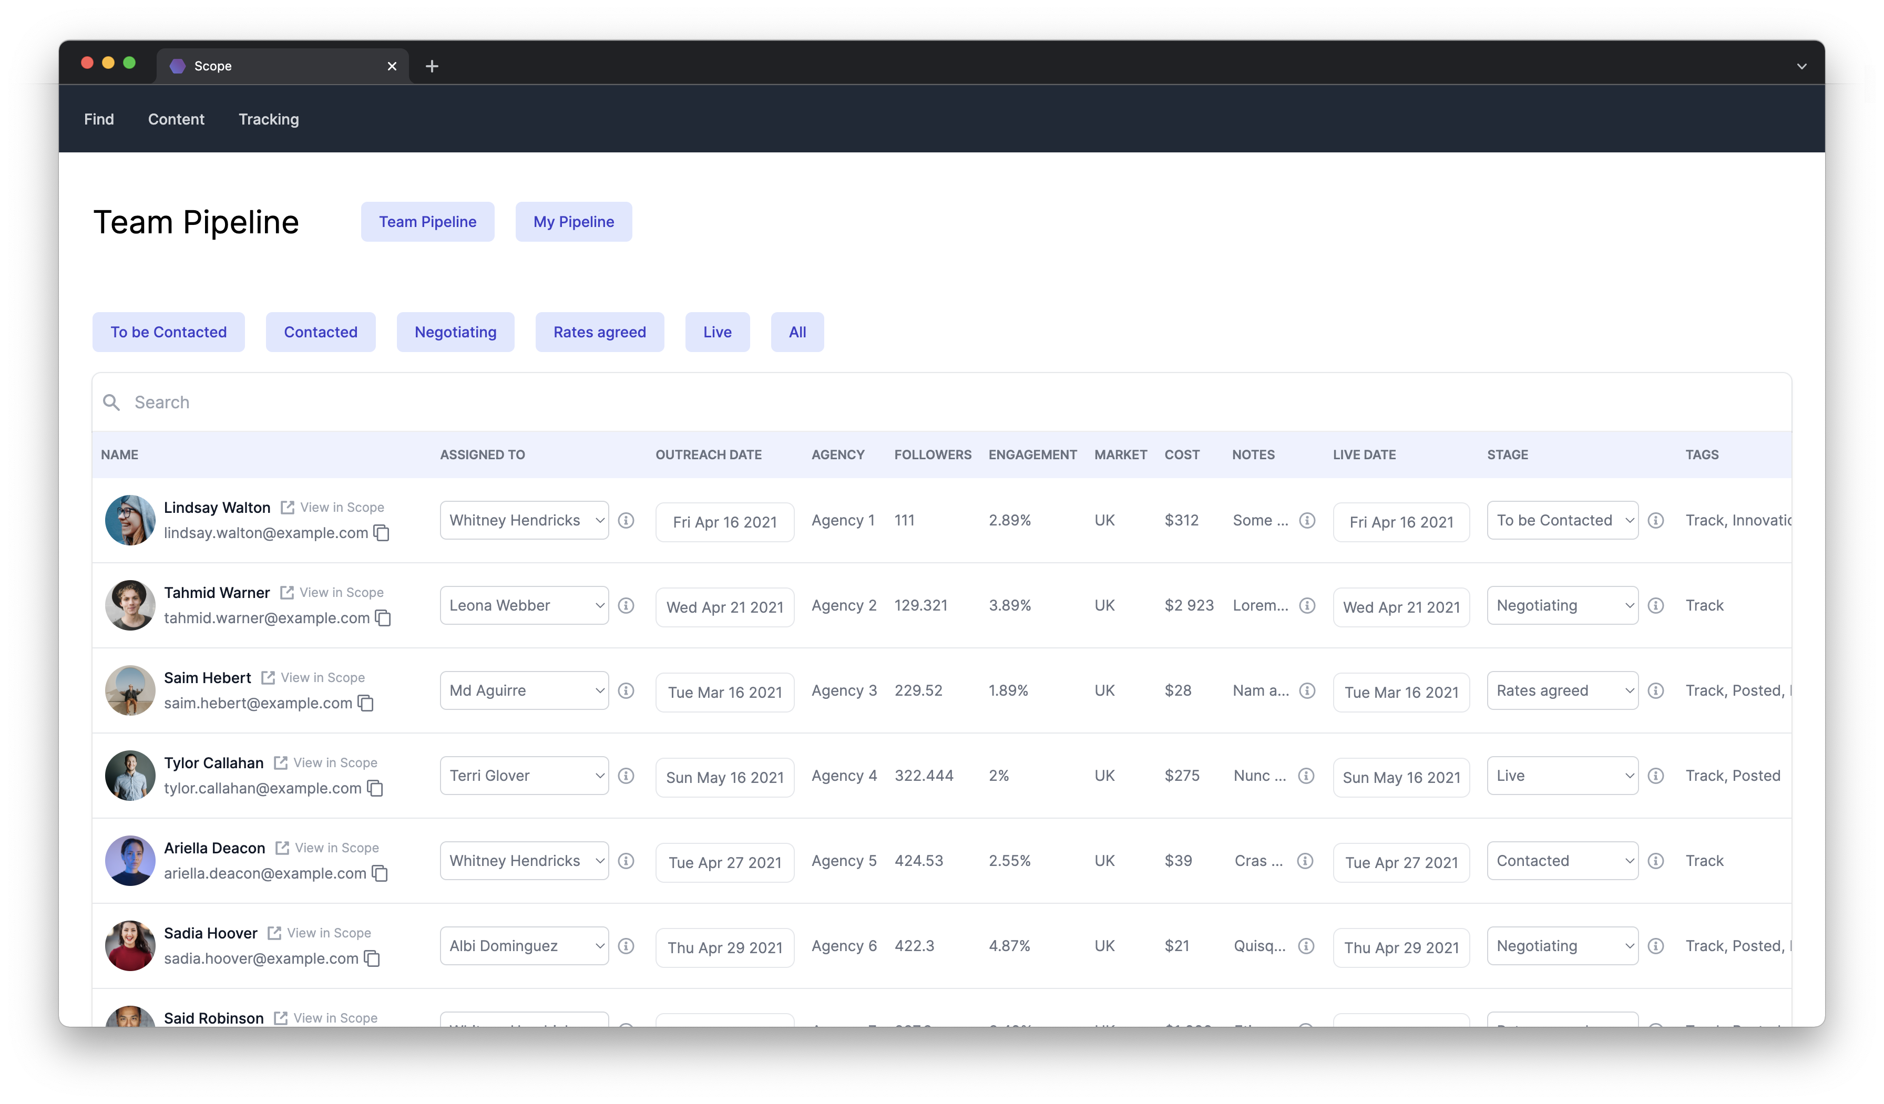Filter by Contacted stage tab
Screen dimensions: 1884x1104
coord(321,333)
